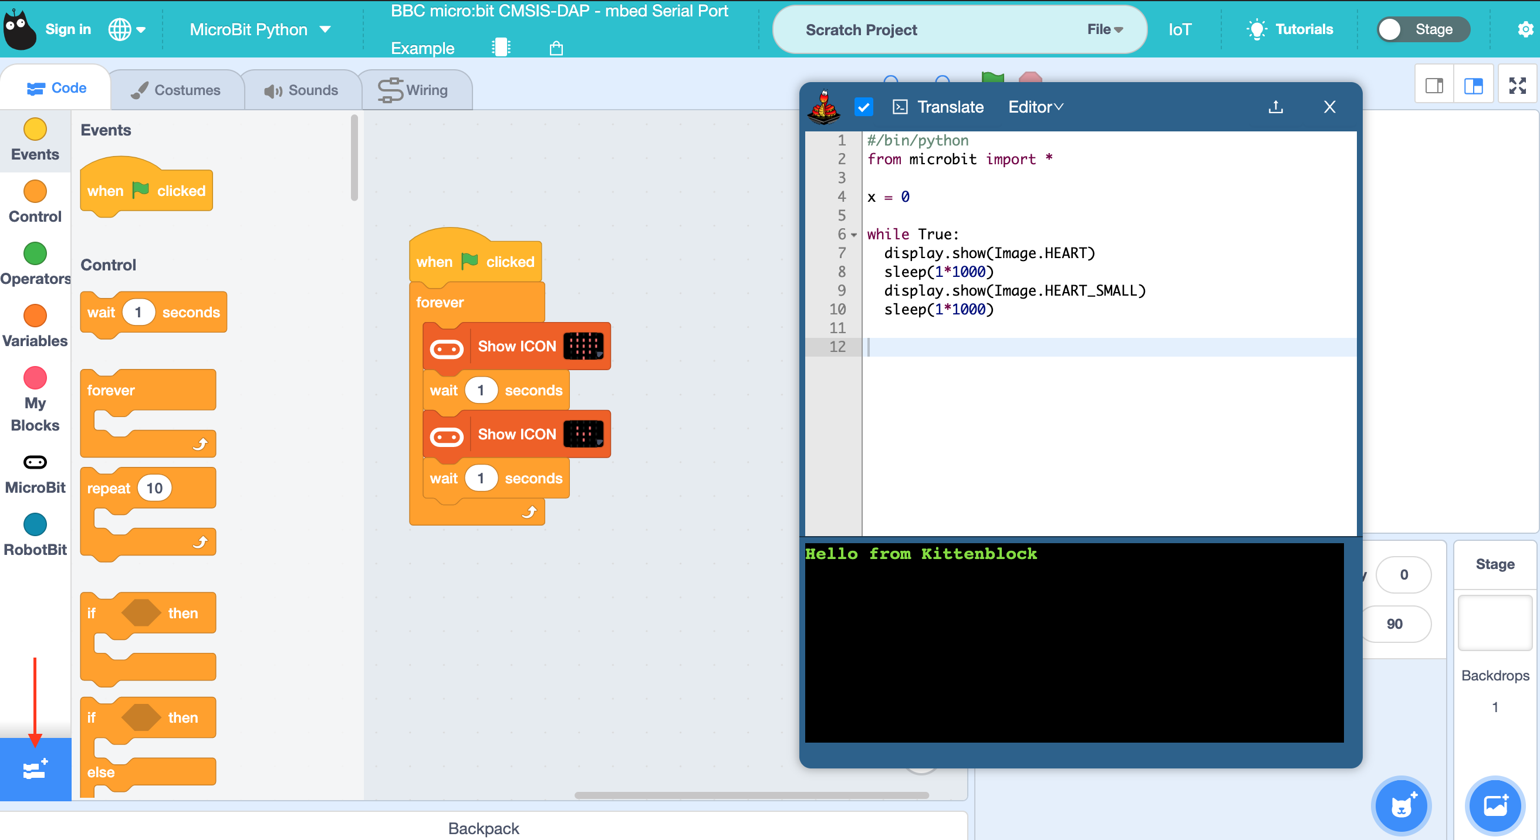The height and width of the screenshot is (840, 1540).
Task: Collapse the while loop at line 6
Action: pyautogui.click(x=854, y=235)
